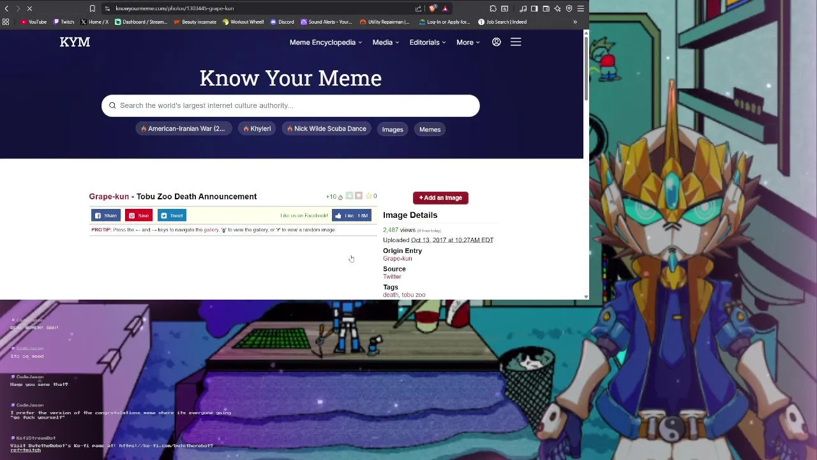
Task: Open the Brave Shields lion icon
Action: click(x=433, y=8)
